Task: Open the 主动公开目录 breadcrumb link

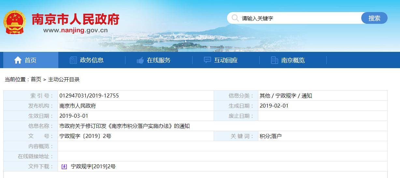Action: click(x=64, y=79)
